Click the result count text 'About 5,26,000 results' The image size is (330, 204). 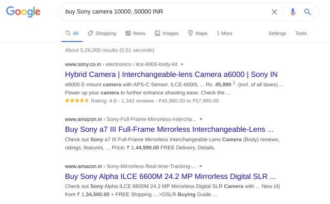91,50
